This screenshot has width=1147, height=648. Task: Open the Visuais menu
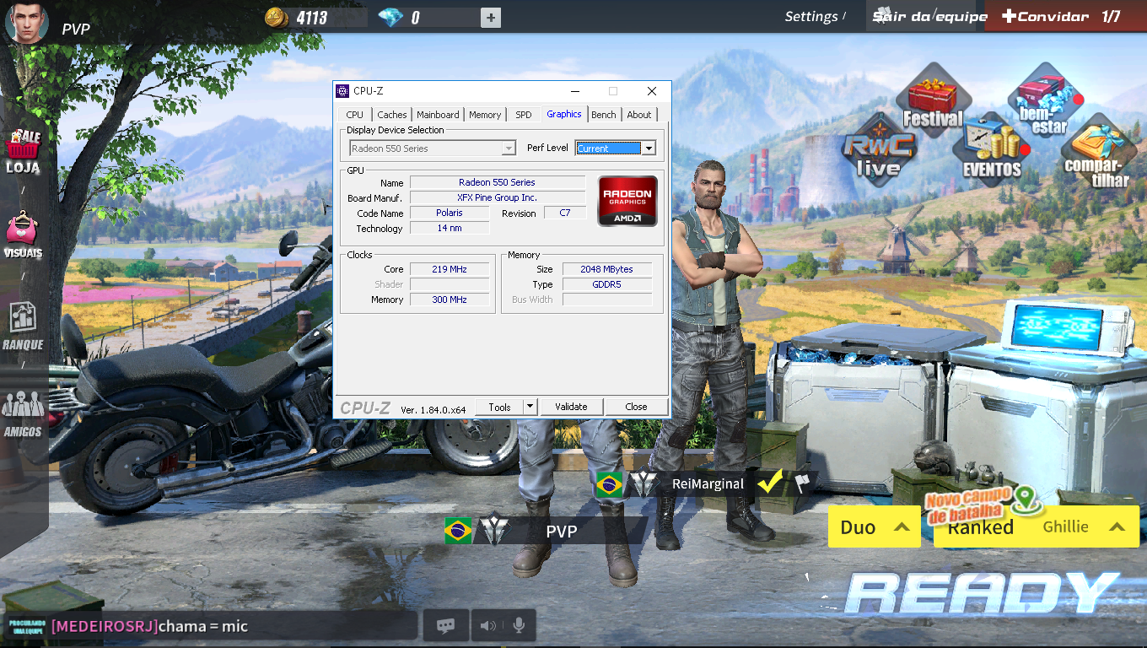[x=23, y=235]
